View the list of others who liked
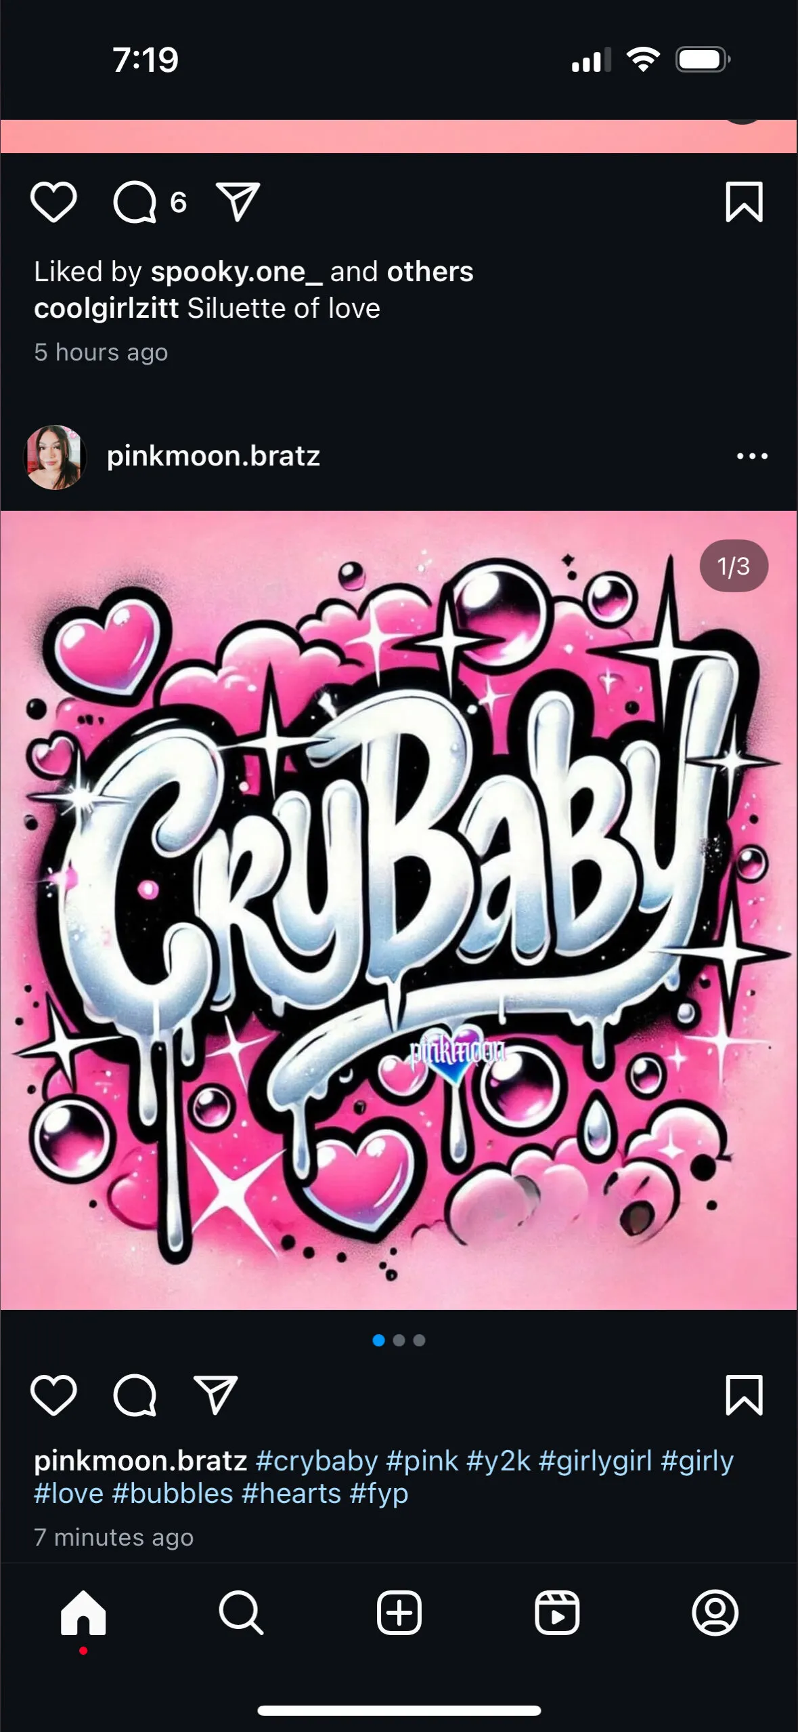The image size is (798, 1732). (430, 272)
